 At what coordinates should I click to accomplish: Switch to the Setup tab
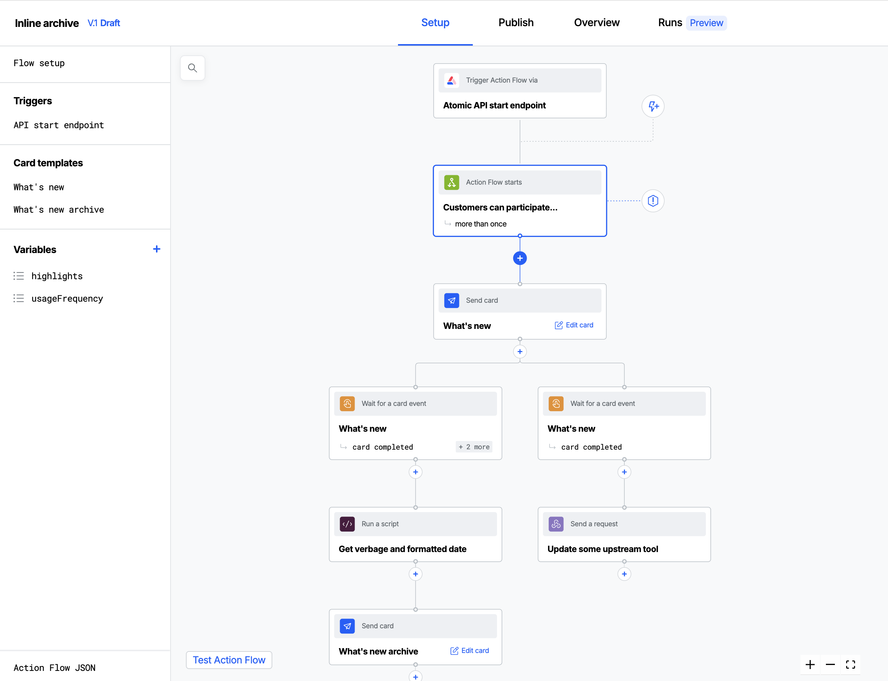(x=435, y=23)
